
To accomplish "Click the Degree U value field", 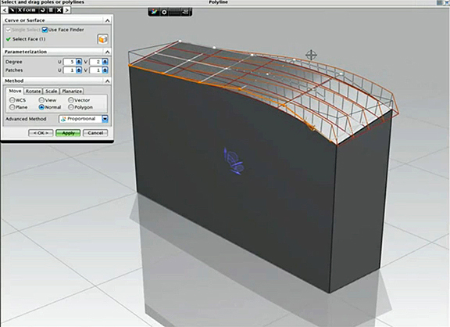I will [x=70, y=62].
